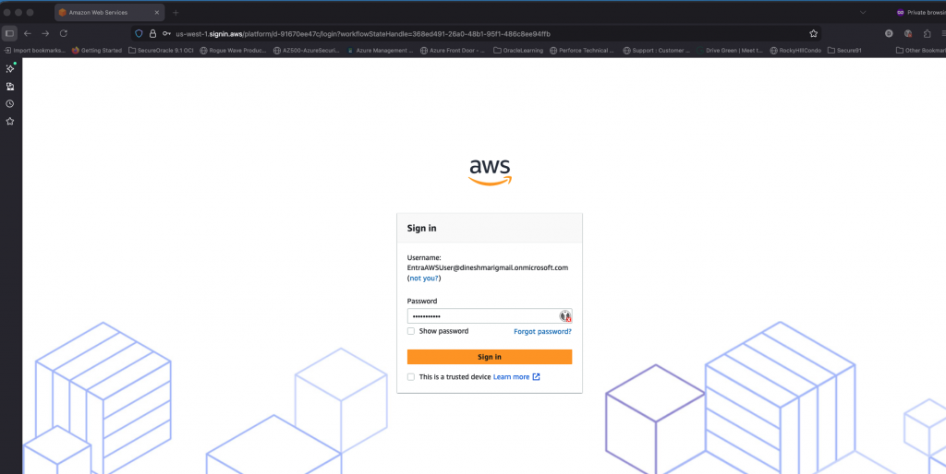Check the Show password checkbox
Image resolution: width=946 pixels, height=474 pixels.
click(x=411, y=331)
